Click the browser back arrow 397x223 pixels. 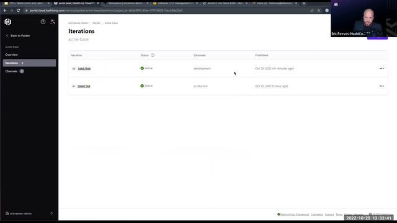(5, 11)
